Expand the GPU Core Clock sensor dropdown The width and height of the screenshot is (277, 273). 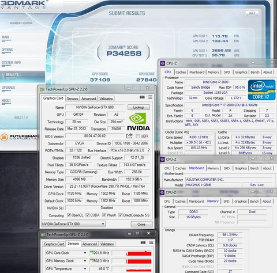[85, 253]
